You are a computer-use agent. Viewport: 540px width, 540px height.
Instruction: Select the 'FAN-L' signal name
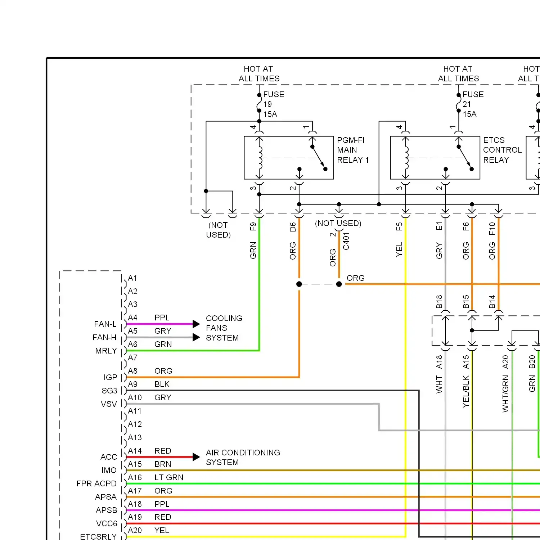pyautogui.click(x=105, y=324)
